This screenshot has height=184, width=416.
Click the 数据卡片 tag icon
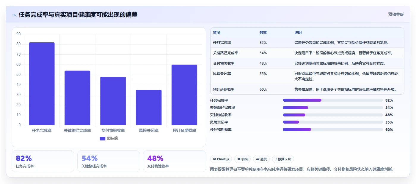(276, 159)
